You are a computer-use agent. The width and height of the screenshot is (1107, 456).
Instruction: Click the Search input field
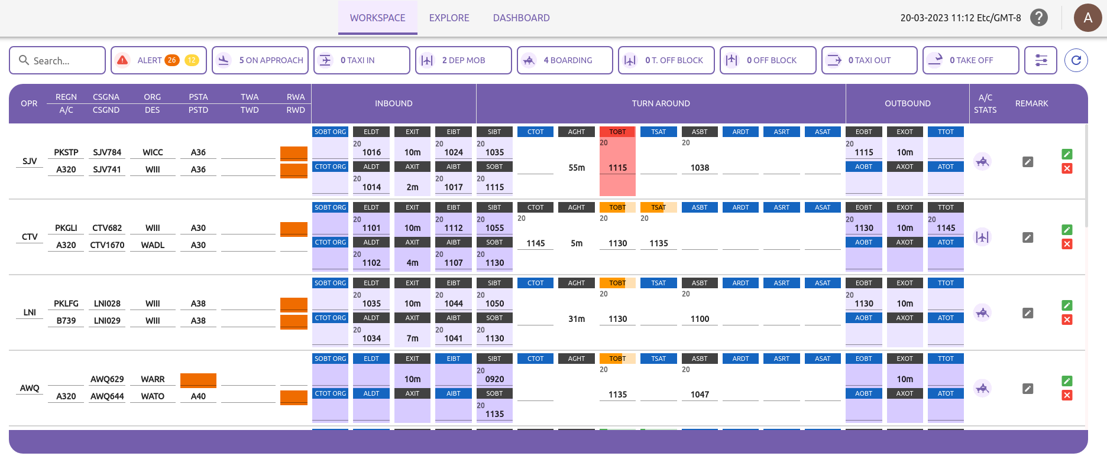(57, 60)
